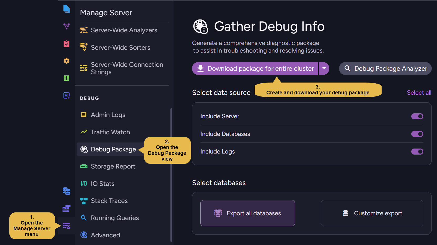Open the Debug Package Analyzer
Screen dimensions: 437x245
(x=385, y=68)
